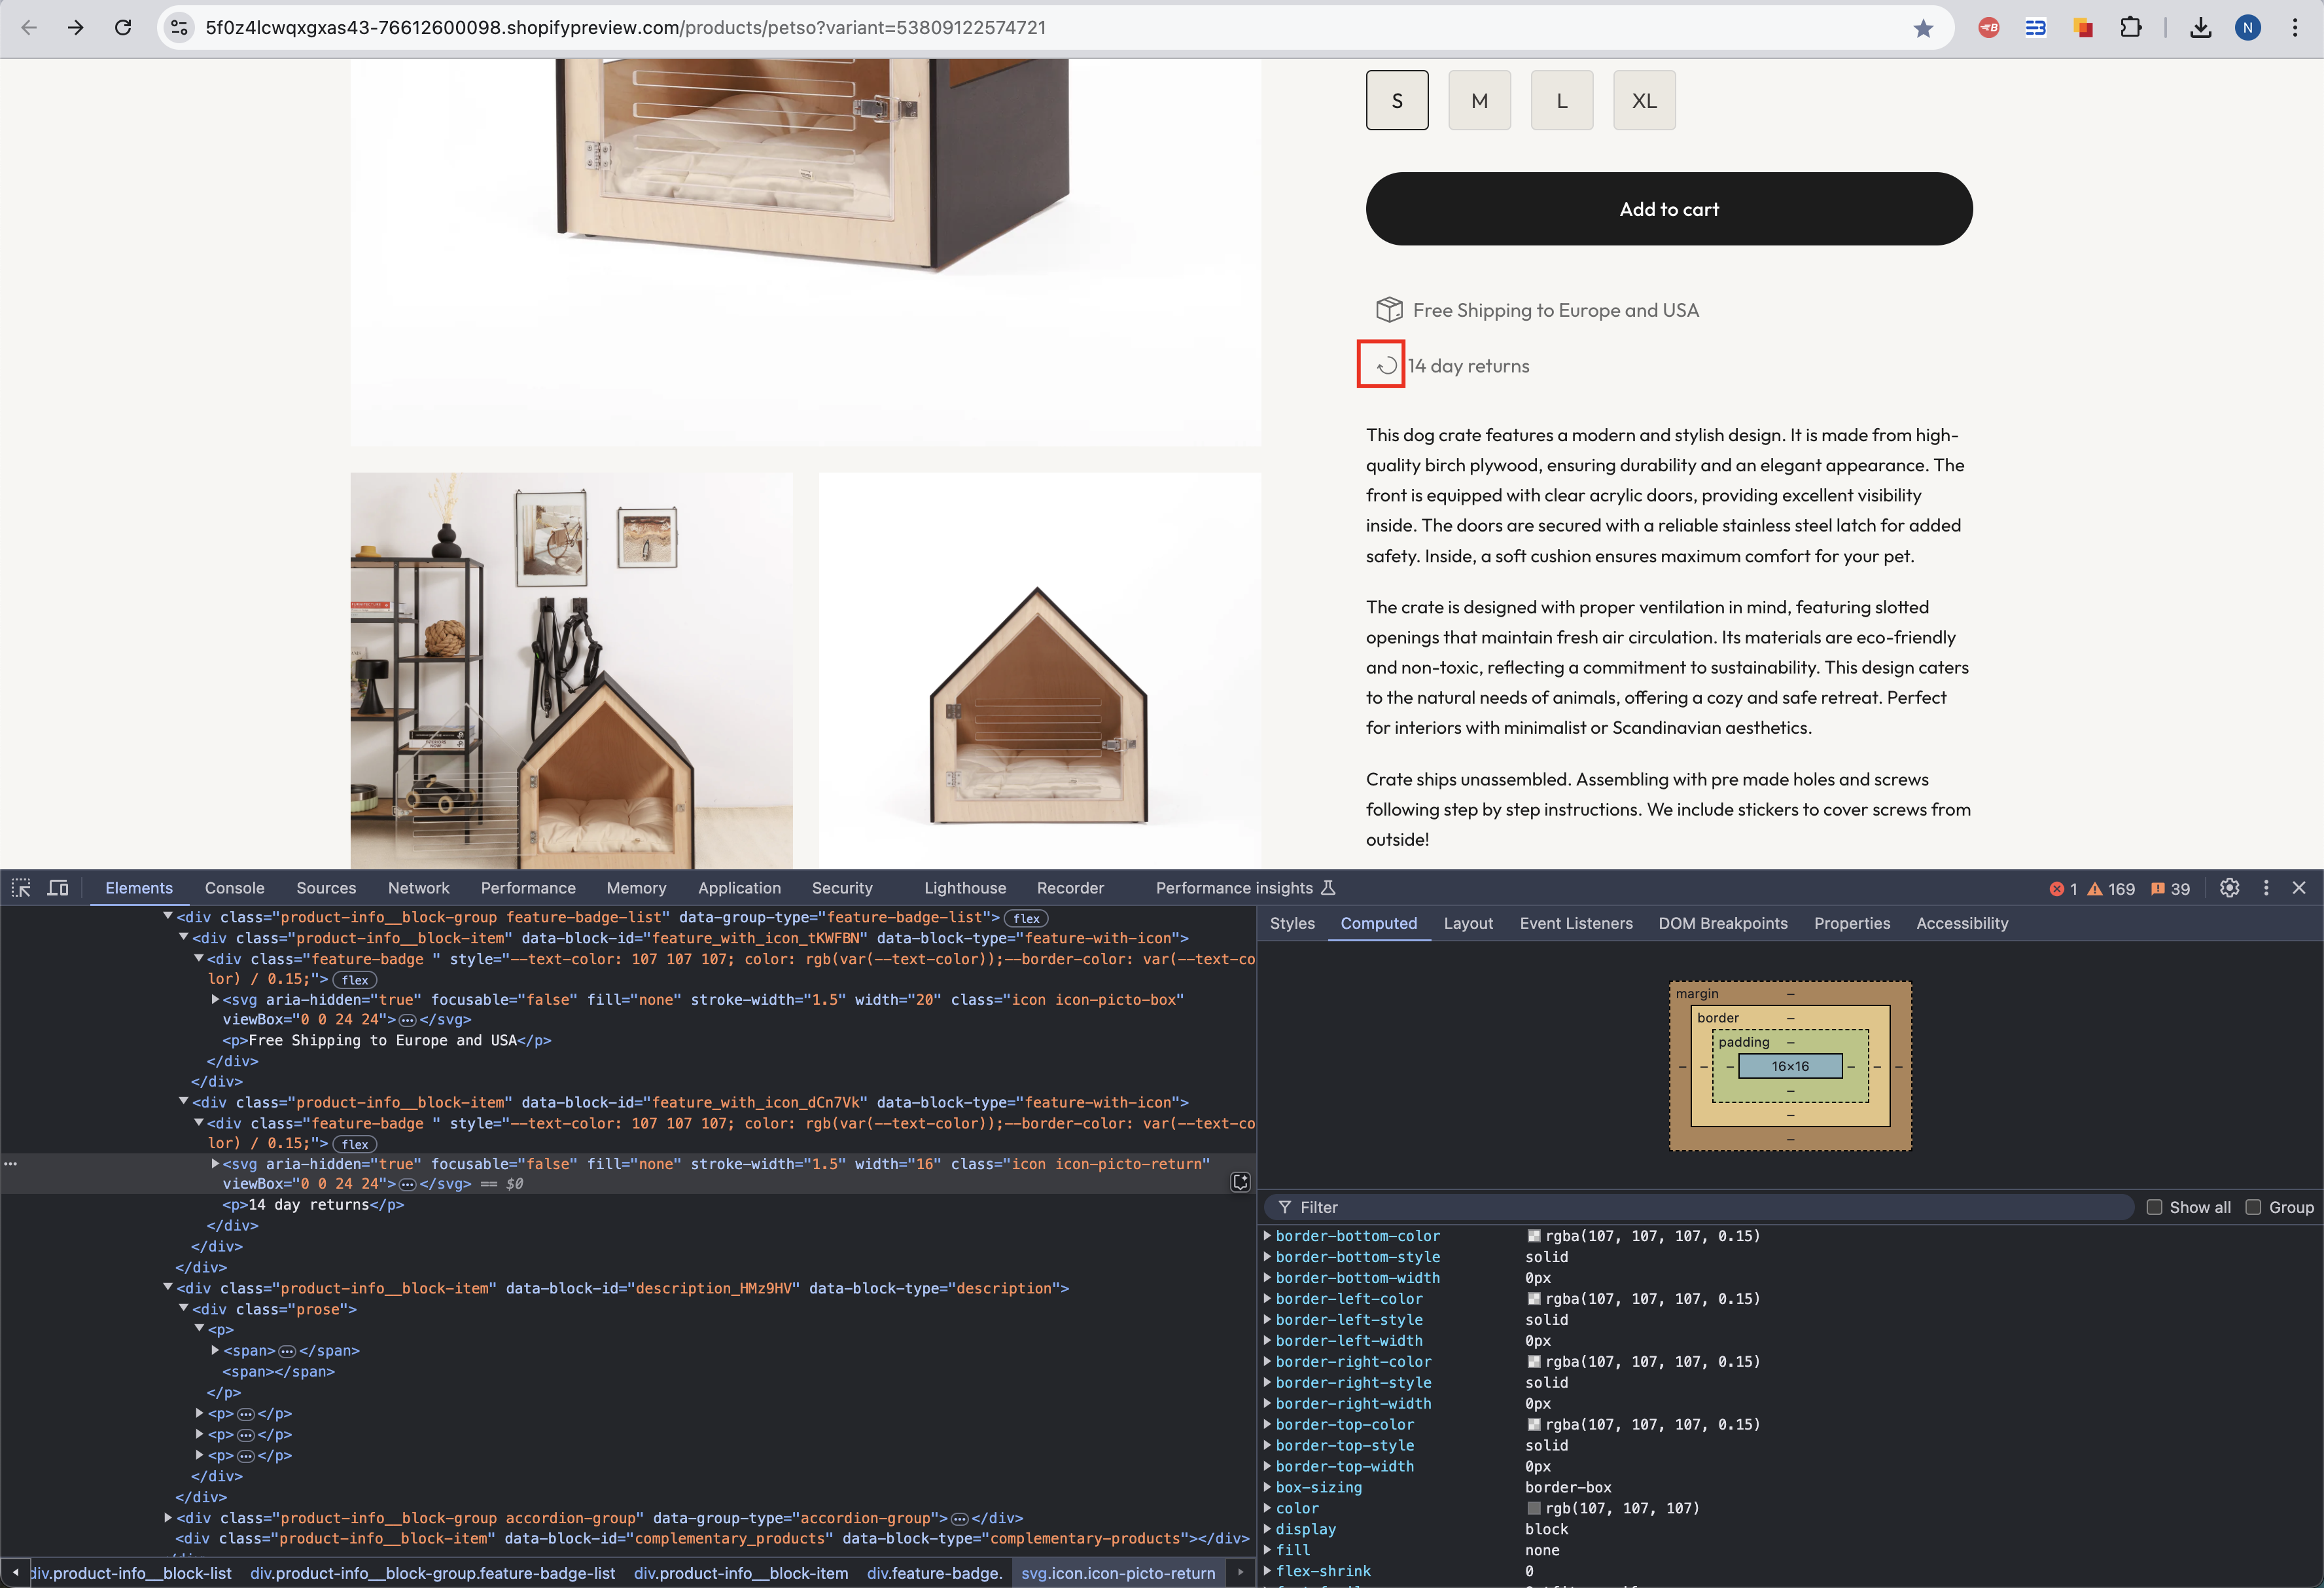Click the computed styles Filter field
The height and width of the screenshot is (1588, 2324).
pos(1700,1207)
